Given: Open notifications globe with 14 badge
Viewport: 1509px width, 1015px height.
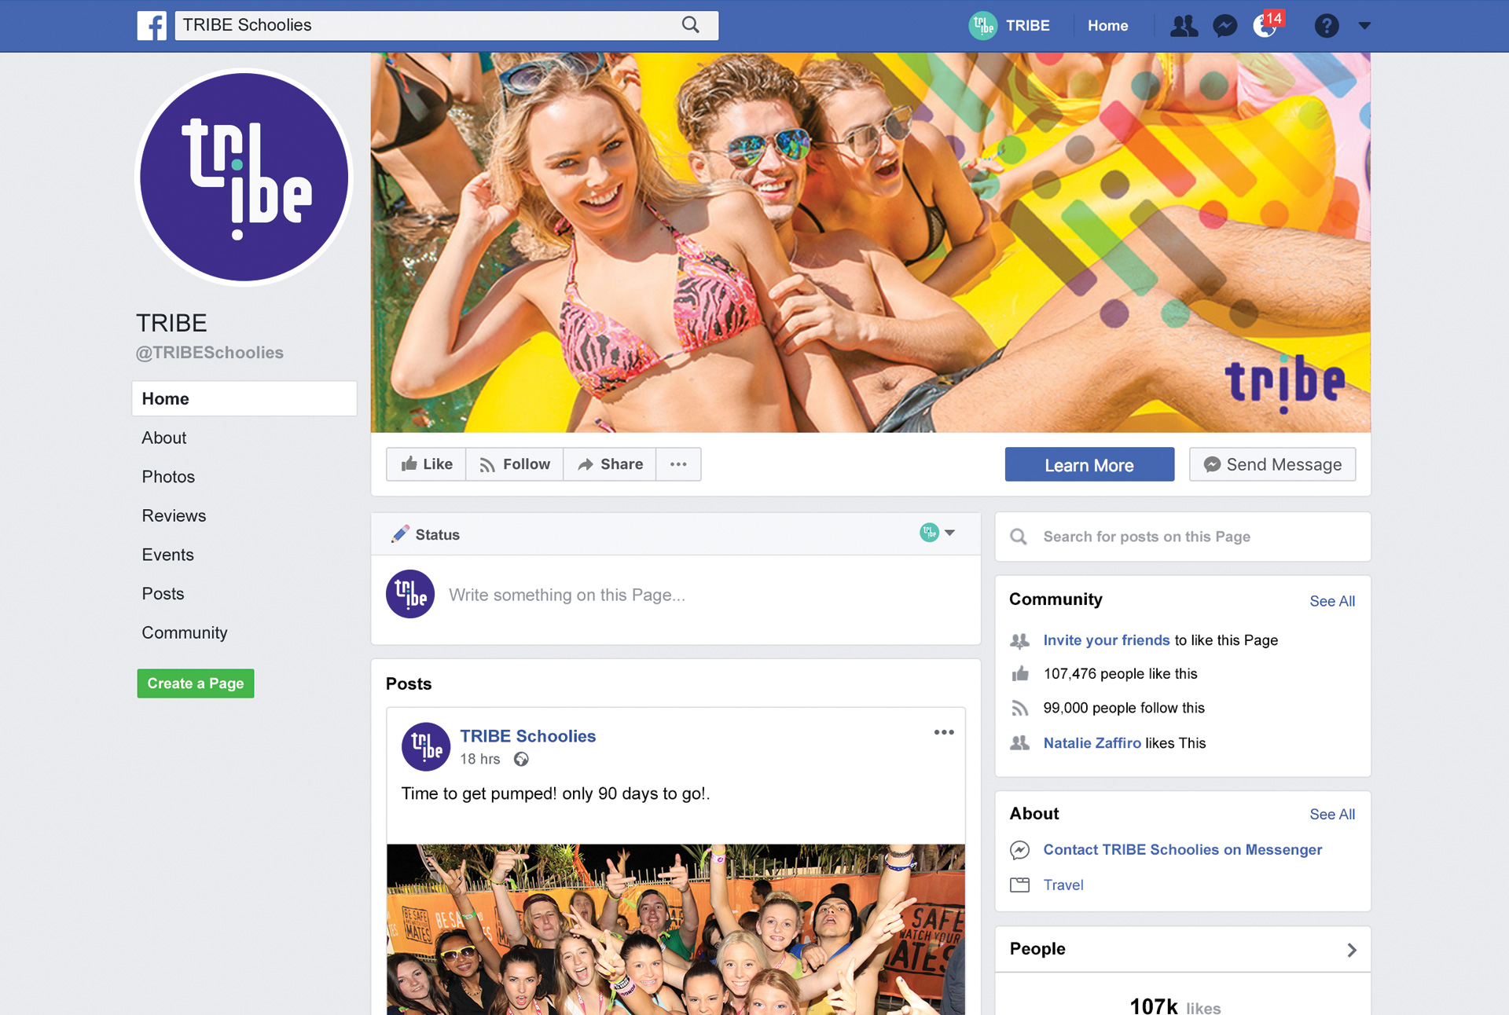Looking at the screenshot, I should tap(1266, 25).
